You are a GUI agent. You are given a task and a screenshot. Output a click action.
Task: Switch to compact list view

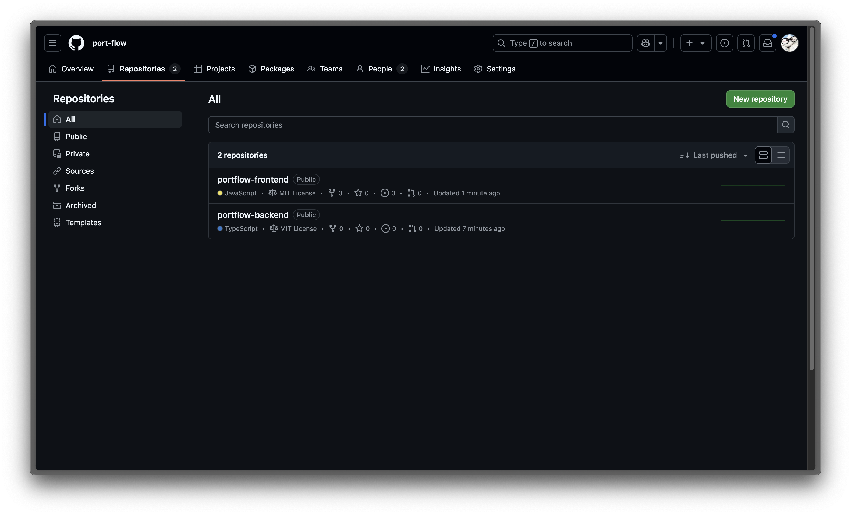781,155
